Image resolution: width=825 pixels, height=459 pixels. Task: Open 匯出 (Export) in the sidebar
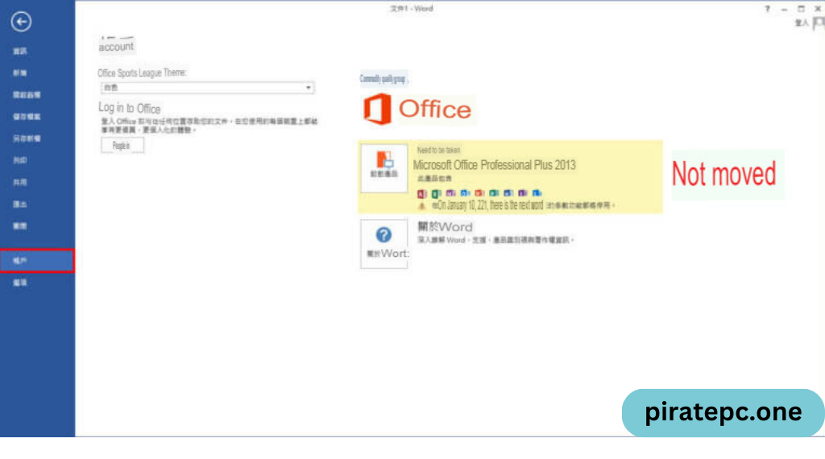[x=20, y=204]
